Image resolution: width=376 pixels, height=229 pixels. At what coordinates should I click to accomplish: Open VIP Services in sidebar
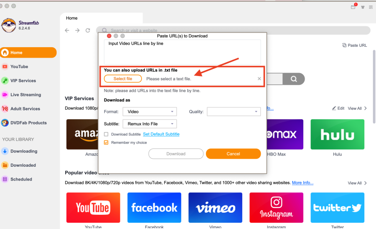(23, 81)
